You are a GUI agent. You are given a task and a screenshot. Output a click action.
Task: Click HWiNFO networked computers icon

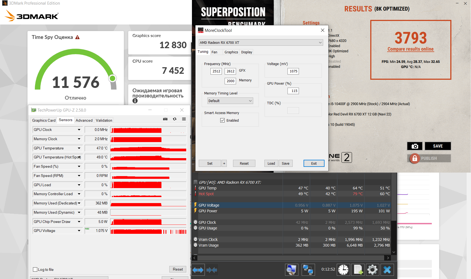(x=308, y=270)
